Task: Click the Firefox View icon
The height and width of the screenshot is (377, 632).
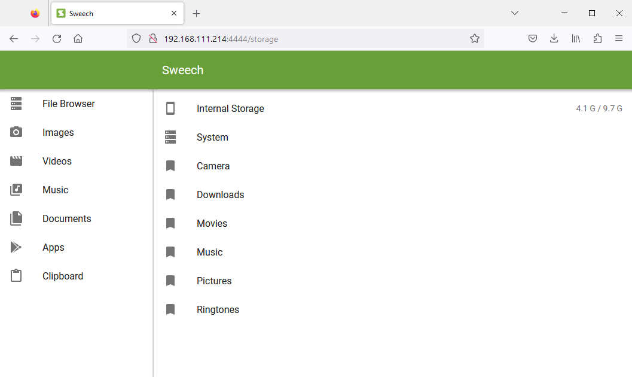Action: (35, 13)
